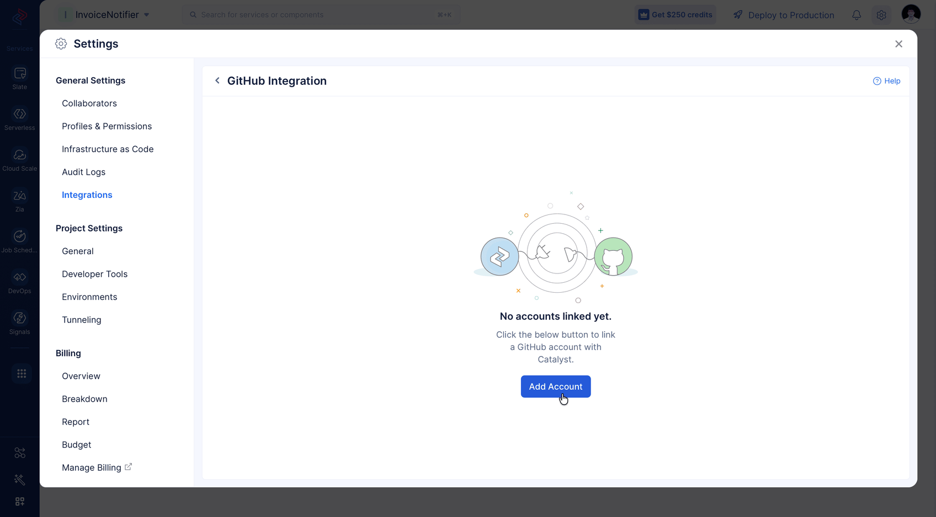Image resolution: width=936 pixels, height=517 pixels.
Task: Open the Cloud Scale service icon
Action: [20, 155]
